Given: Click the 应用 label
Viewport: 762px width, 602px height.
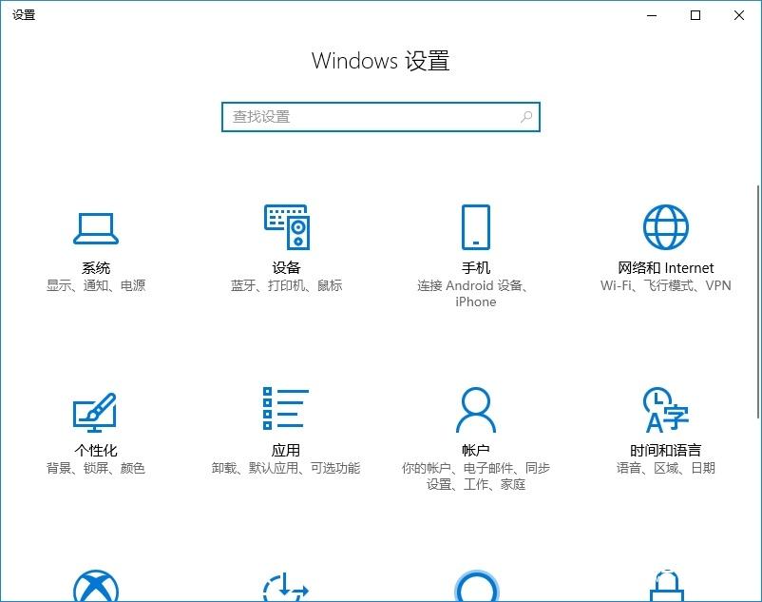Looking at the screenshot, I should (x=286, y=450).
